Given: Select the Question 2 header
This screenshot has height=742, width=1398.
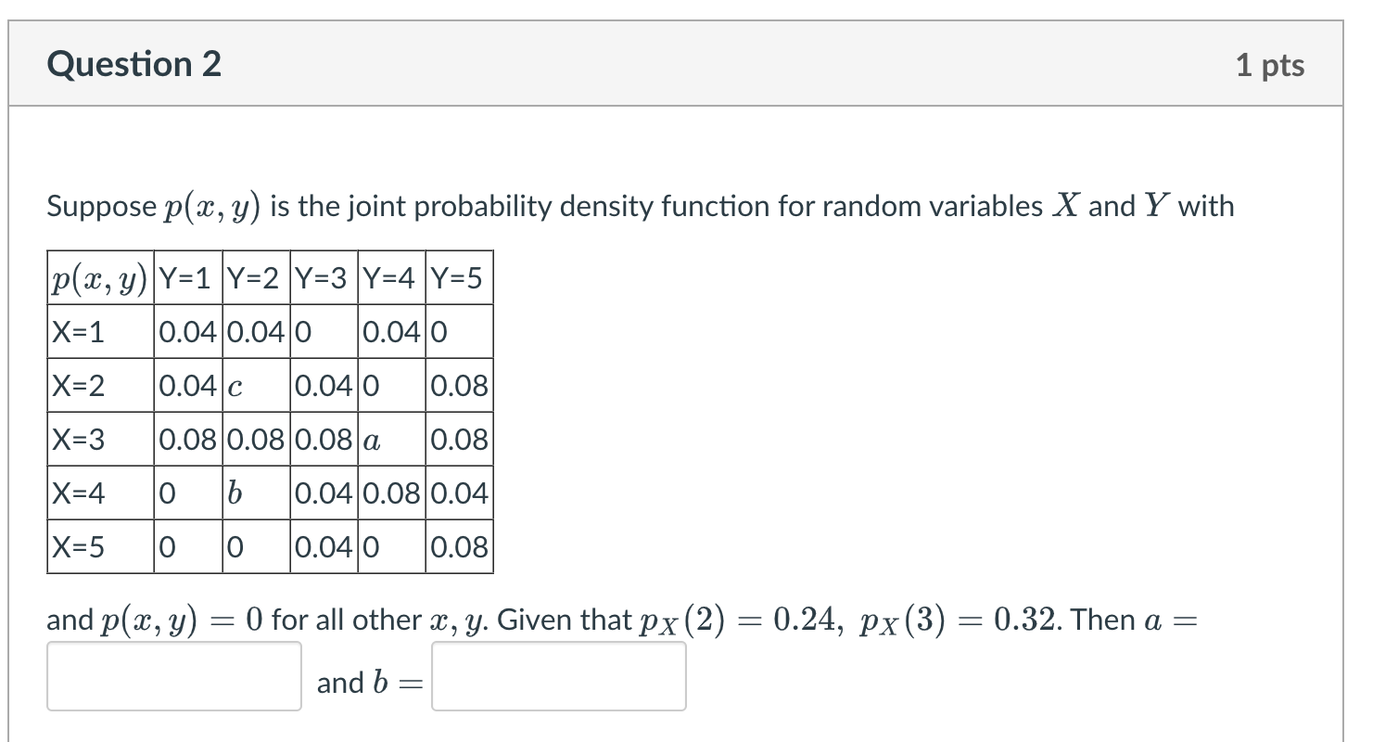Looking at the screenshot, I should pos(135,63).
